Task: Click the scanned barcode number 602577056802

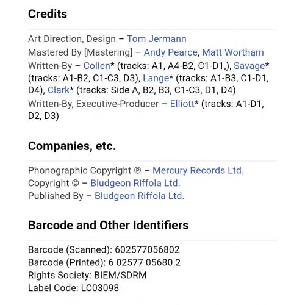Action: coord(147,249)
